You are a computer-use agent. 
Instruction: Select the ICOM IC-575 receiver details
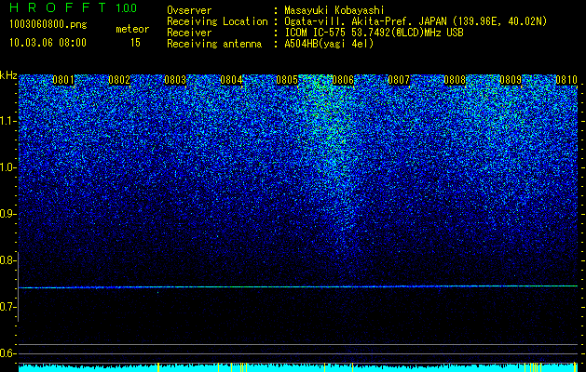(x=374, y=33)
